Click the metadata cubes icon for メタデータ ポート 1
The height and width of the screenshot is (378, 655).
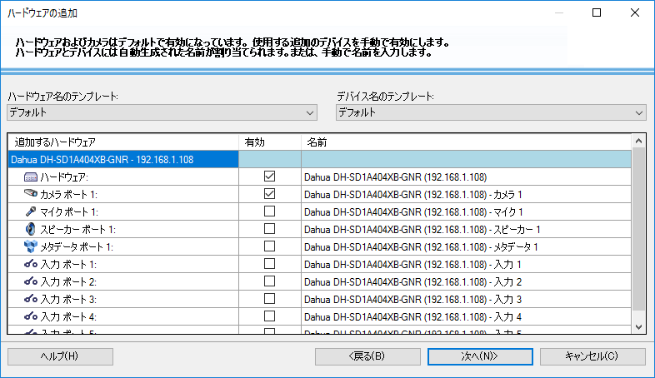(31, 246)
